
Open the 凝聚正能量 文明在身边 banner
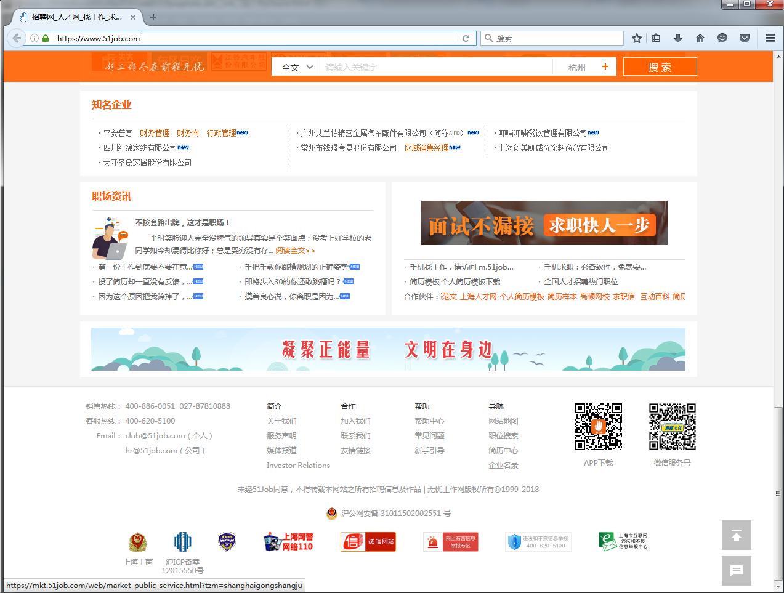tap(388, 349)
